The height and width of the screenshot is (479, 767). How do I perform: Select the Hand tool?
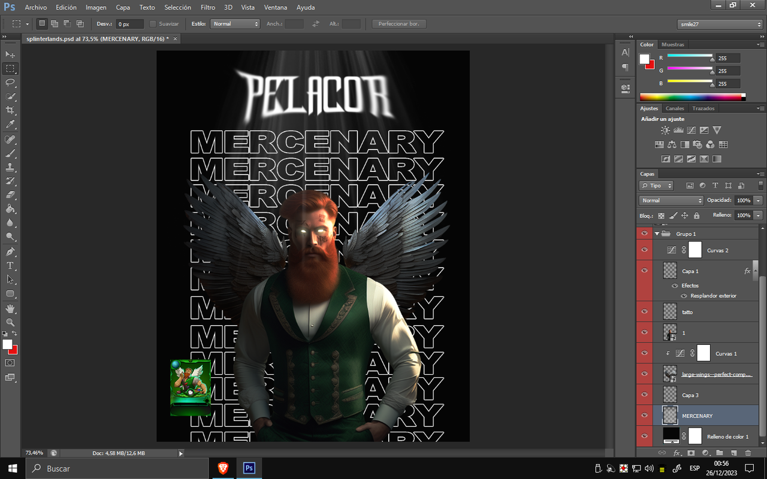tap(10, 308)
